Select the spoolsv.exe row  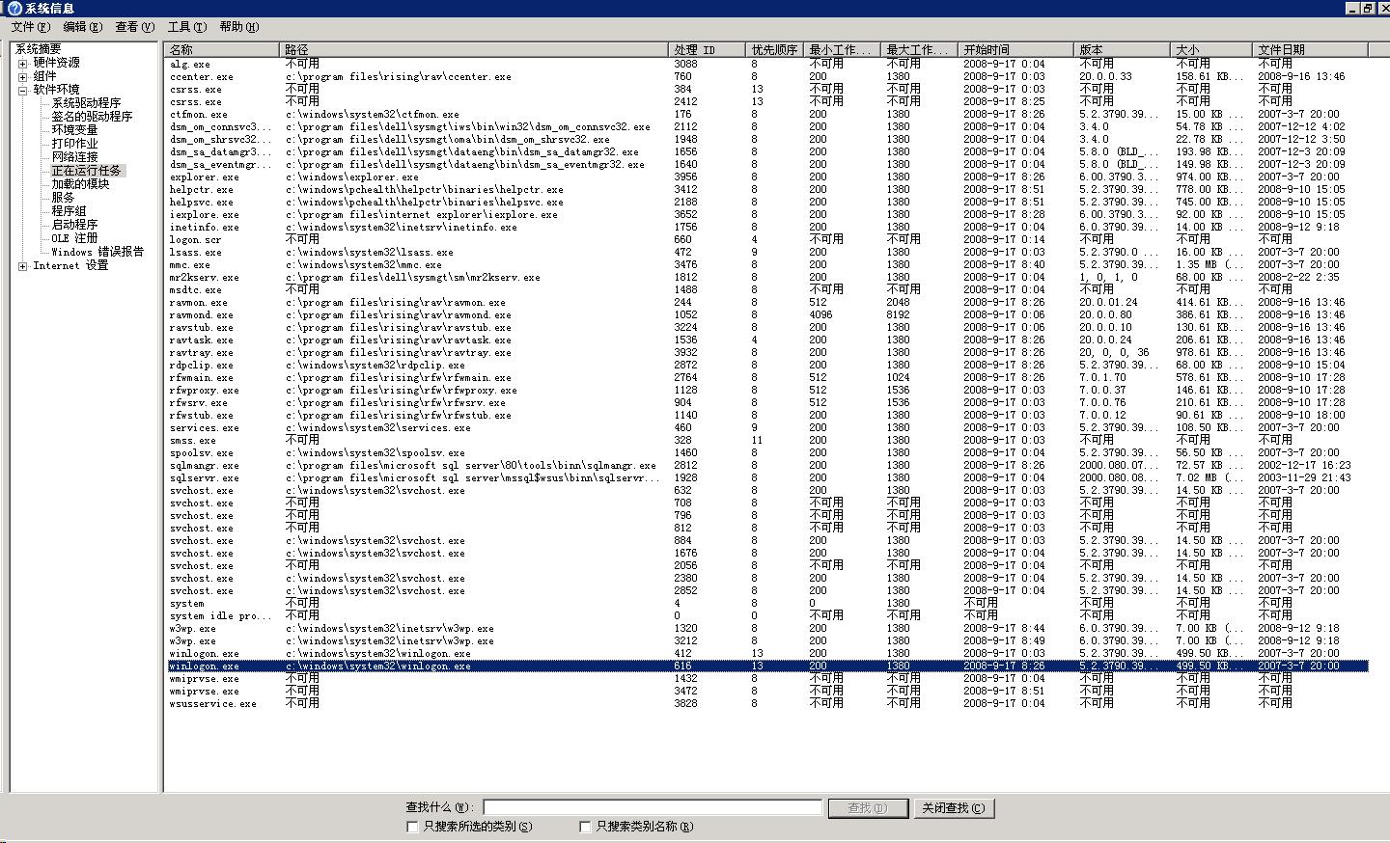767,453
